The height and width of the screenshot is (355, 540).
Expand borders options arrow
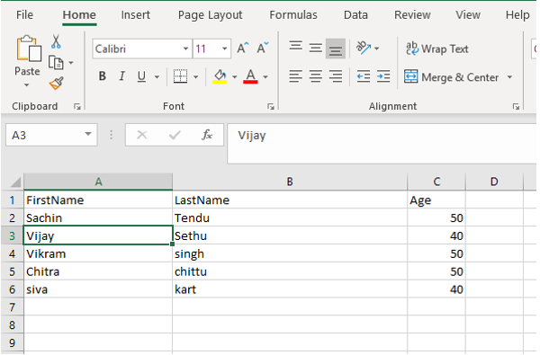click(195, 76)
